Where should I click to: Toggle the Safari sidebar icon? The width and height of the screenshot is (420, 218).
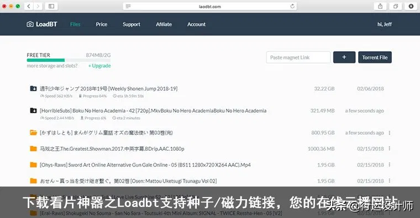[51, 6]
